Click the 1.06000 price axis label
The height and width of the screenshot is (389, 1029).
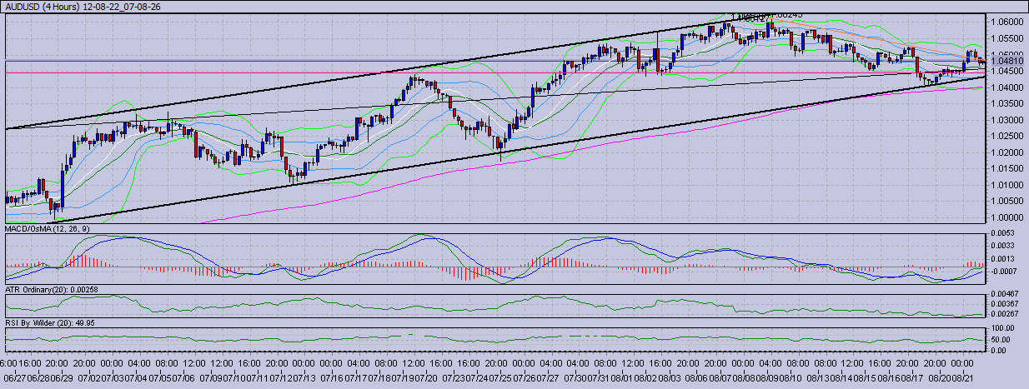point(1005,22)
